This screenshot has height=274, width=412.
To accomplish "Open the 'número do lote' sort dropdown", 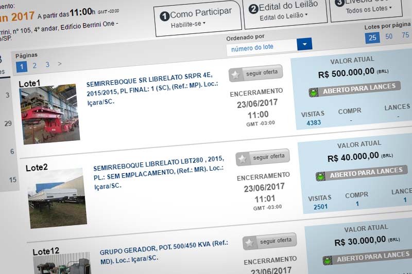I will (304, 45).
